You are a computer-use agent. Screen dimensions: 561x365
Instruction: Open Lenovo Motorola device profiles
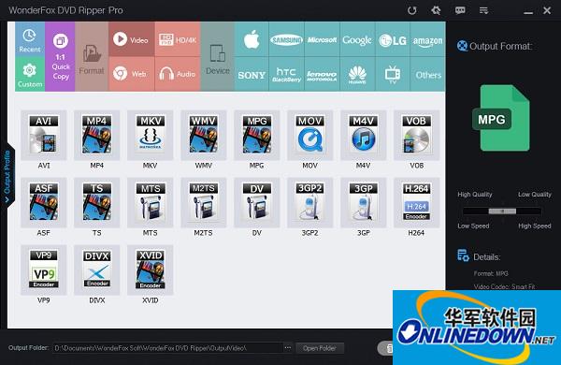pos(322,74)
